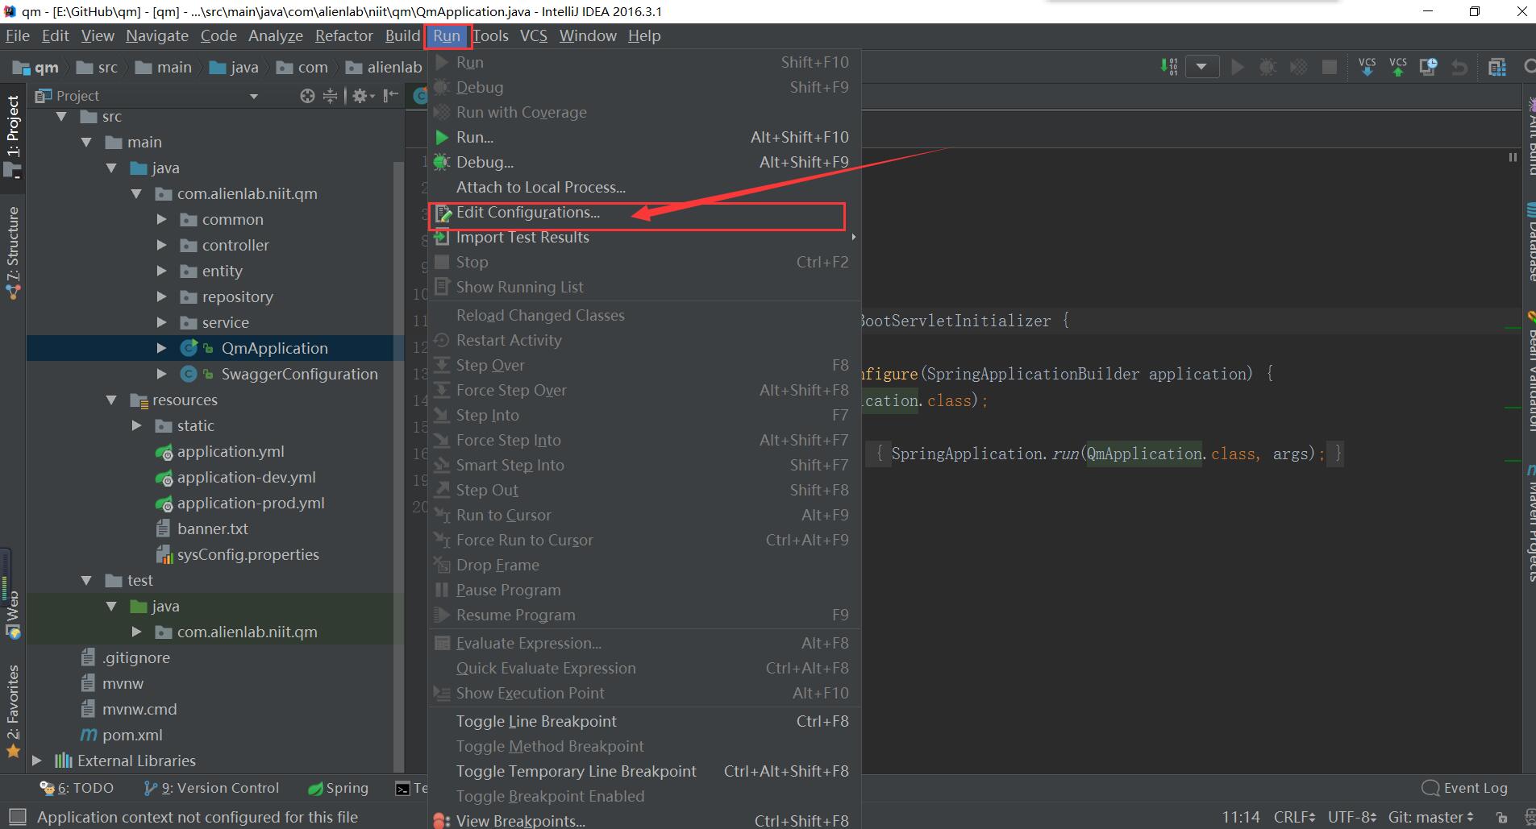Select sysConfig.properties file
The width and height of the screenshot is (1536, 829).
pos(248,555)
